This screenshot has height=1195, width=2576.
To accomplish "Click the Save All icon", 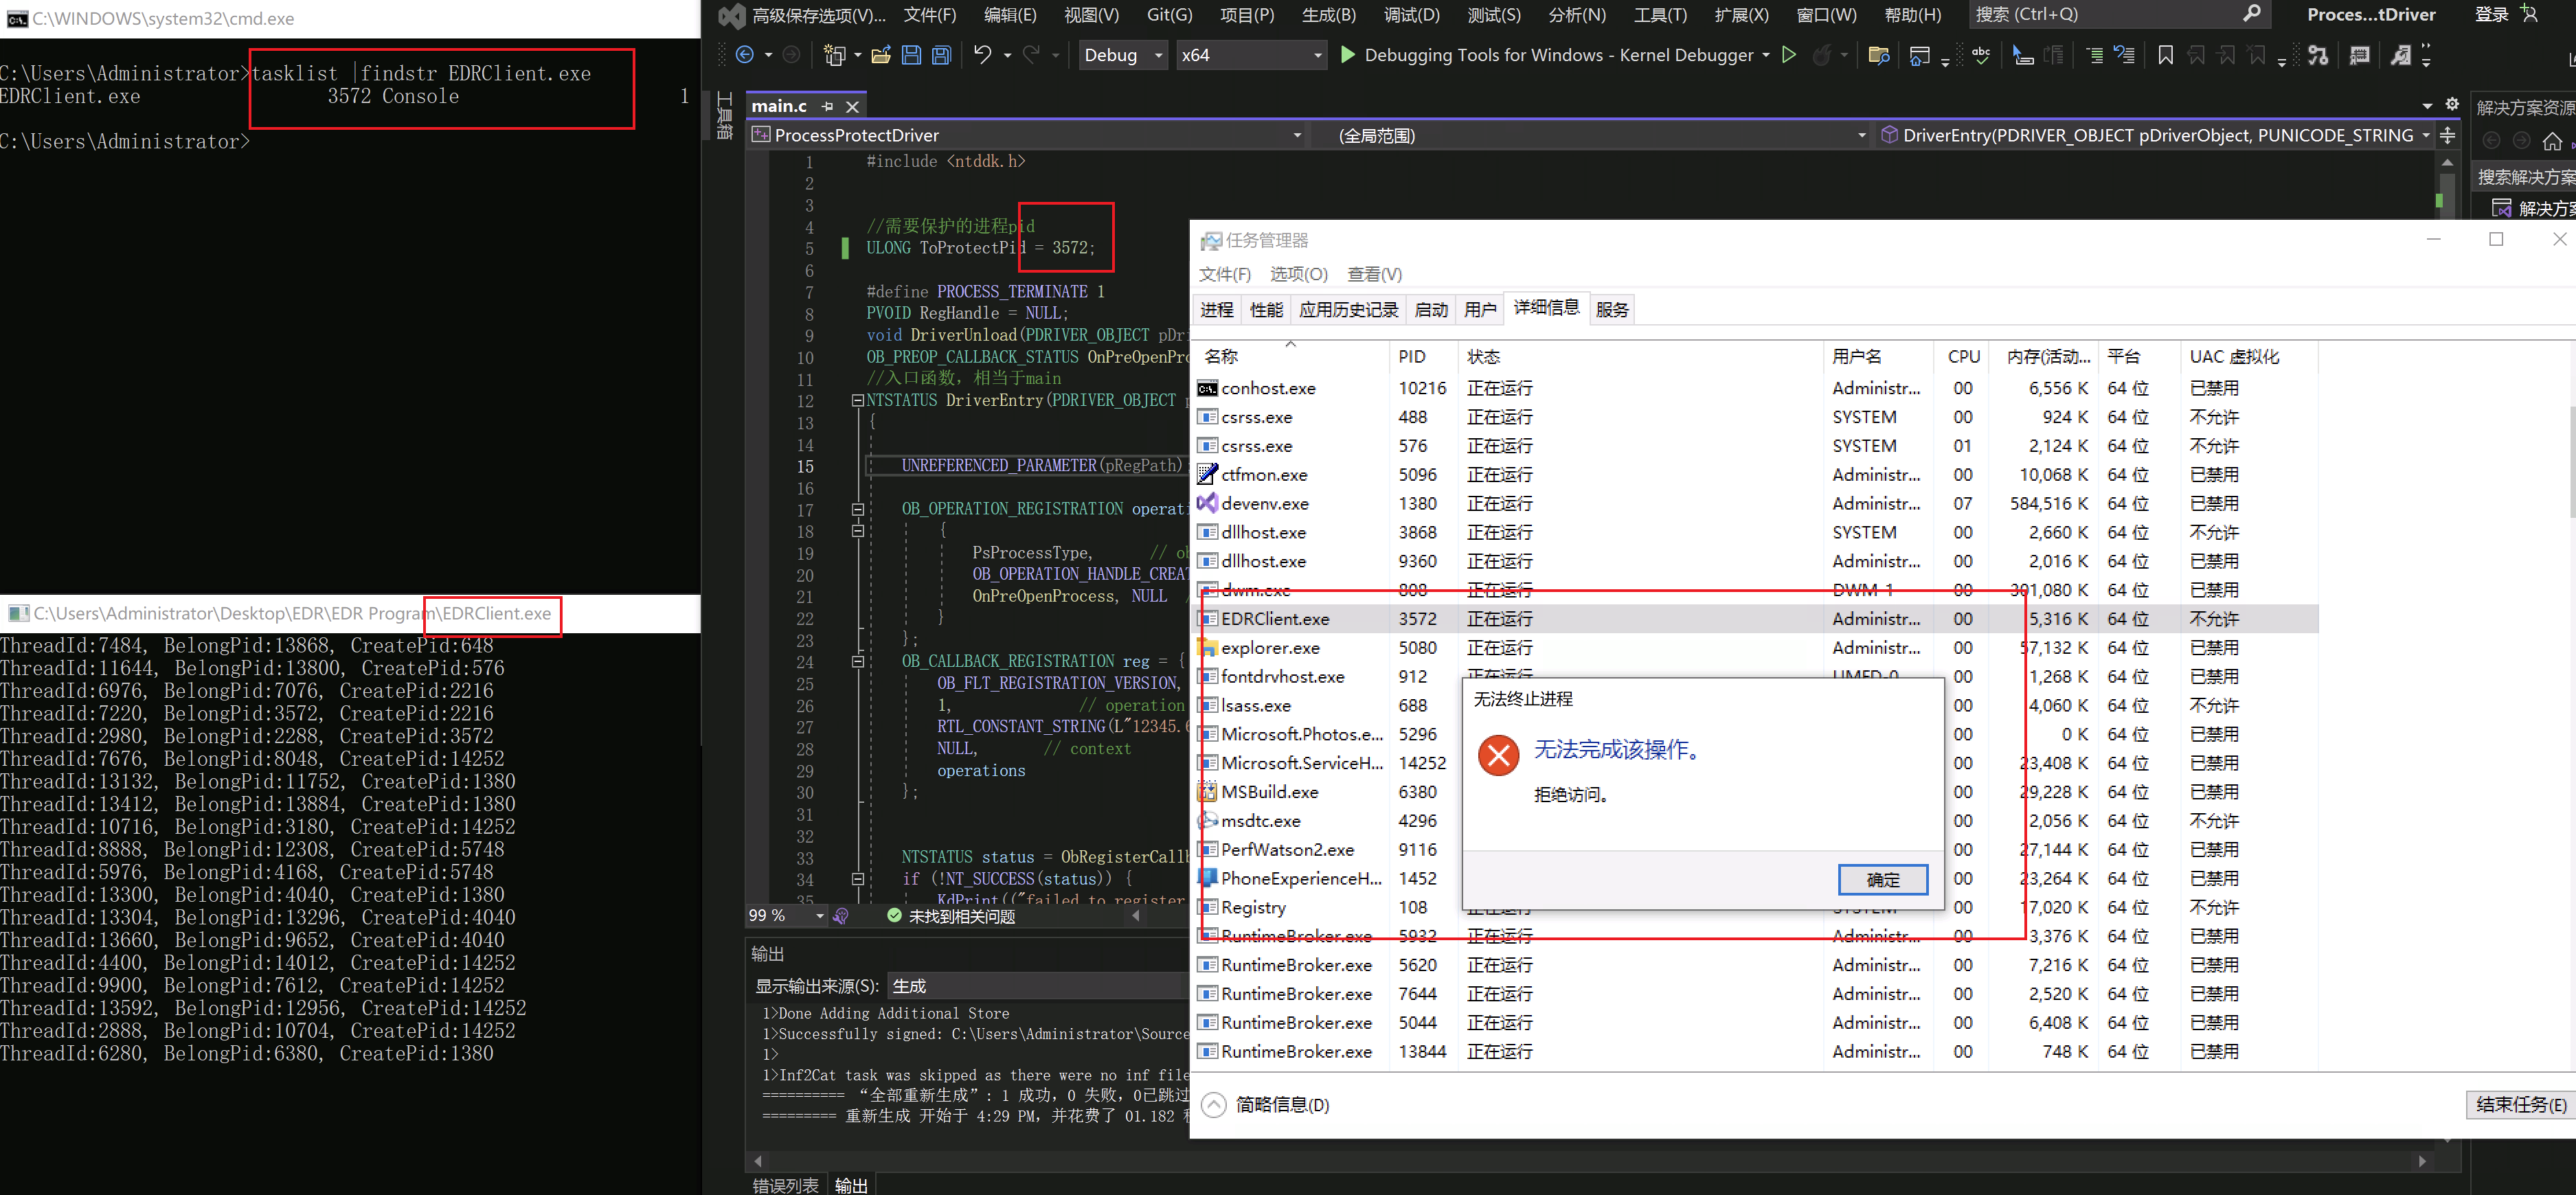I will tap(941, 55).
